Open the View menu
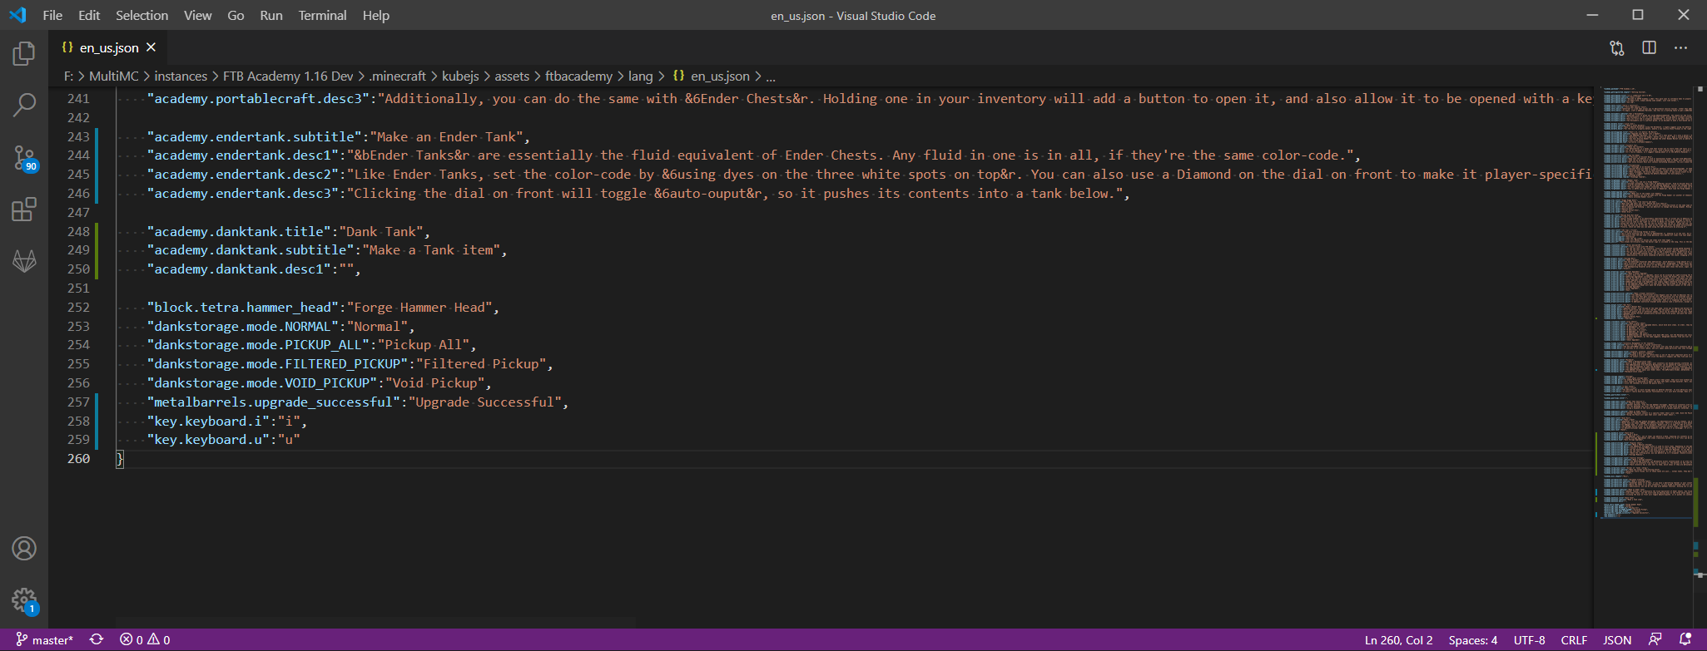This screenshot has width=1707, height=651. [x=197, y=15]
